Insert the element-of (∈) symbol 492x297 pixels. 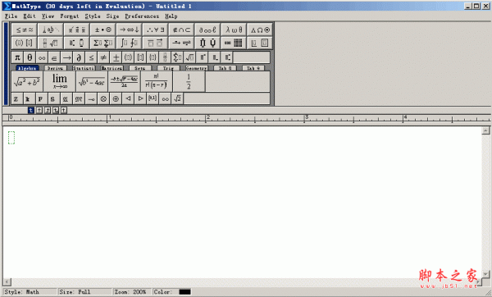pos(54,57)
